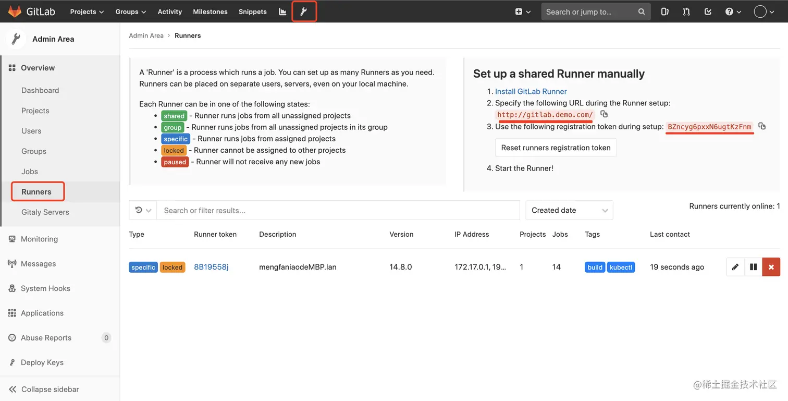788x401 pixels.
Task: Open the System Hooks sidebar section
Action: pyautogui.click(x=45, y=288)
